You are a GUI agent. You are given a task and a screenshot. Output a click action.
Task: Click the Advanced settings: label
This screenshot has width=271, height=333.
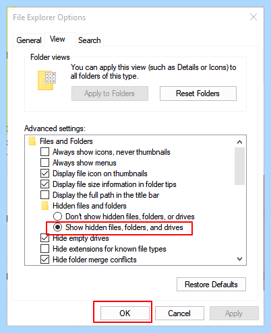click(55, 128)
